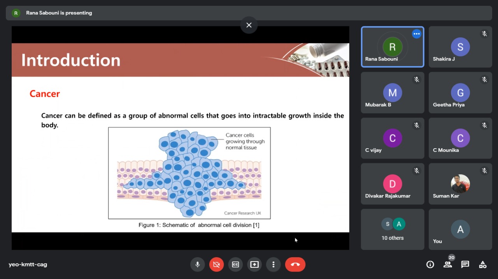Image resolution: width=498 pixels, height=279 pixels.
Task: Click the cancer cell schematic figure
Action: coord(189,173)
